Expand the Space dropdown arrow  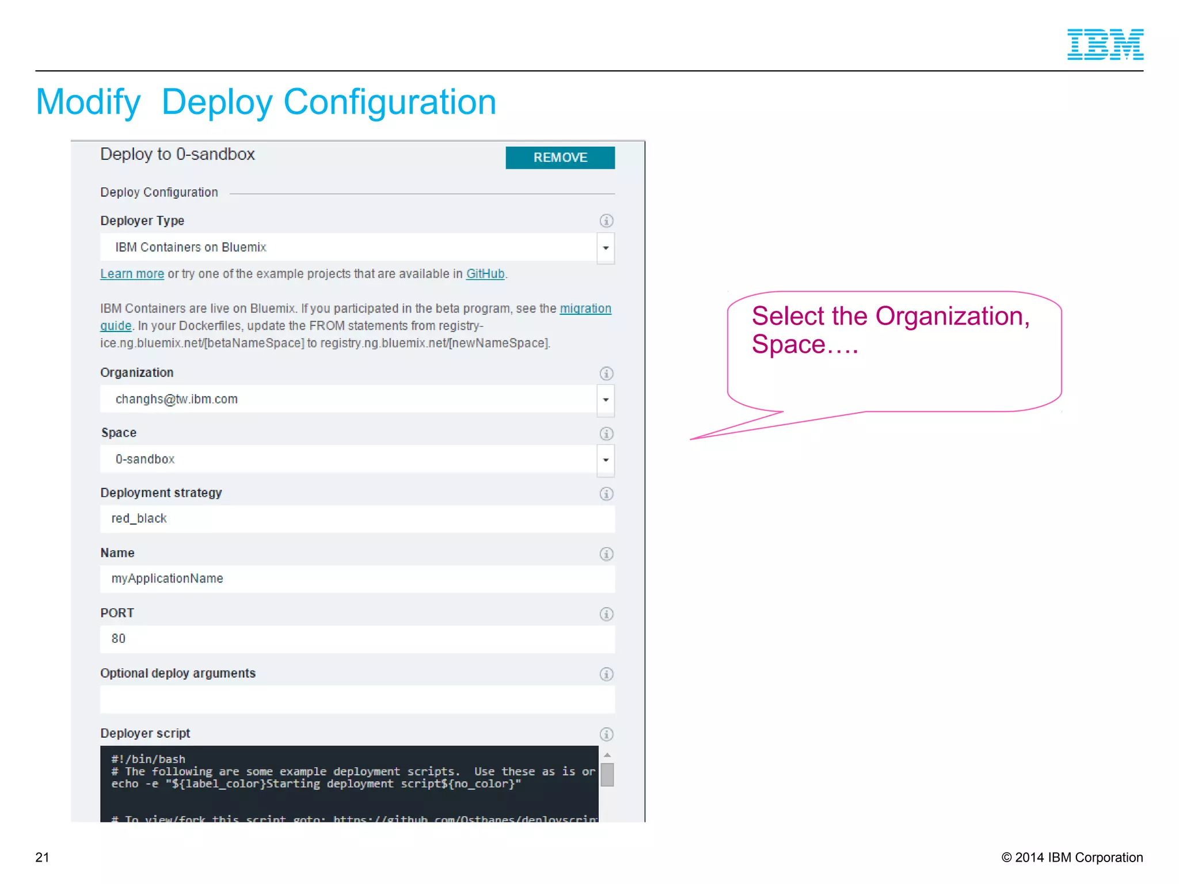(x=606, y=460)
